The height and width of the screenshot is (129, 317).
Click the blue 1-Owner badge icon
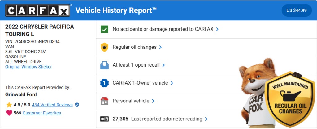(105, 83)
